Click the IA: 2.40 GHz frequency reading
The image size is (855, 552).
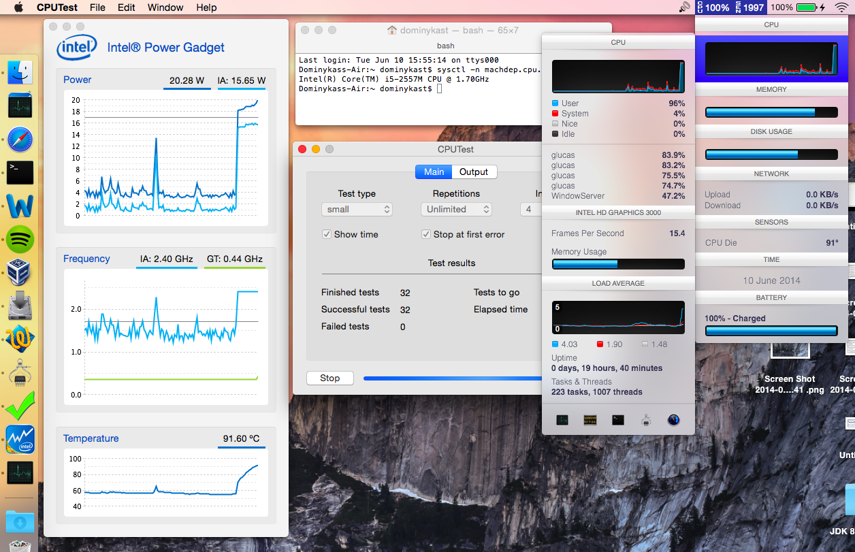click(x=166, y=259)
